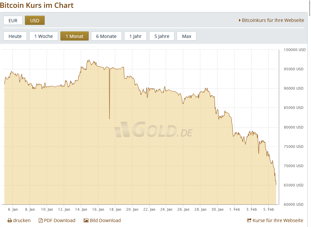The height and width of the screenshot is (227, 311).
Task: Click the 5. Feb date label
Action: [x=269, y=209]
